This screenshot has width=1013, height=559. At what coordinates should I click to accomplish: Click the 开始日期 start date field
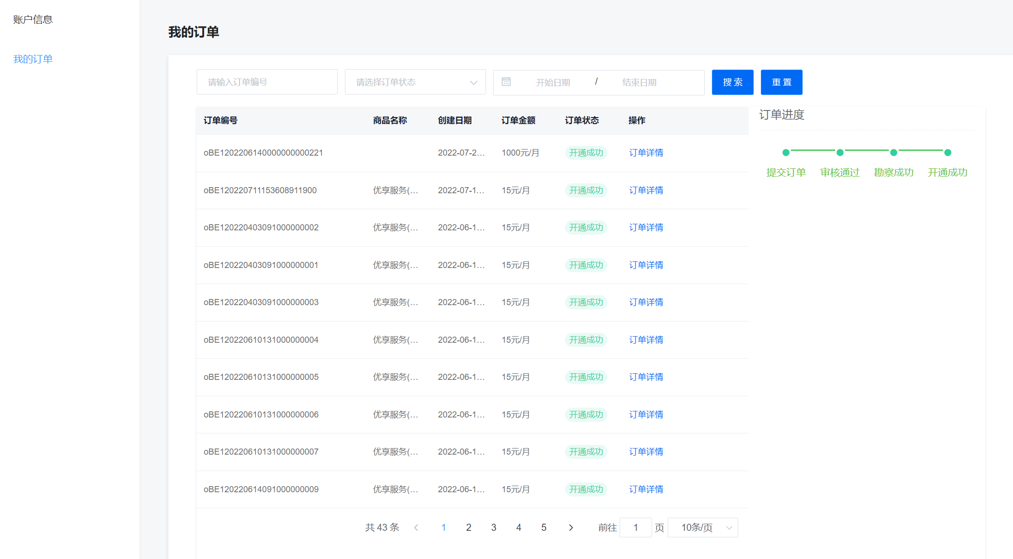553,82
